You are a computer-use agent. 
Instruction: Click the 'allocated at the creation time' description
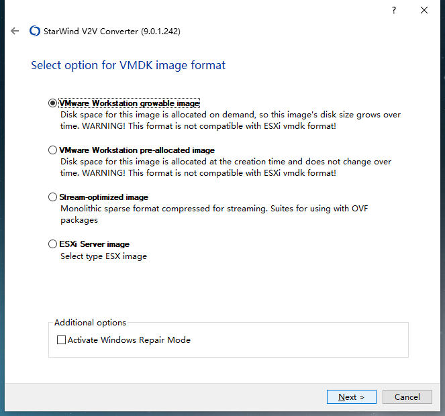[226, 167]
